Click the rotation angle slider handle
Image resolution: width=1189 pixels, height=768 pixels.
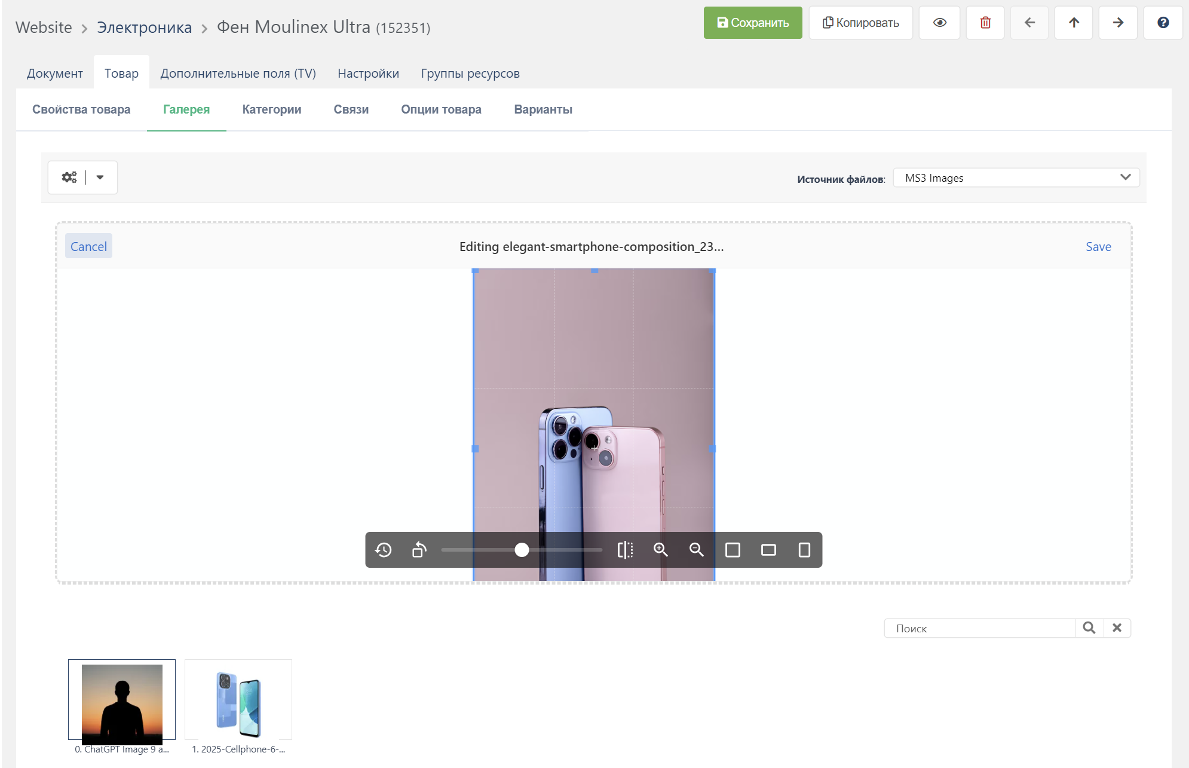(522, 550)
